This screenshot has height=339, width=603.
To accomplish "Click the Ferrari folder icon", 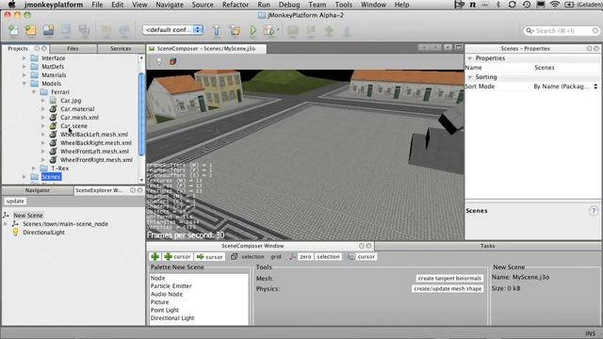I will point(44,92).
